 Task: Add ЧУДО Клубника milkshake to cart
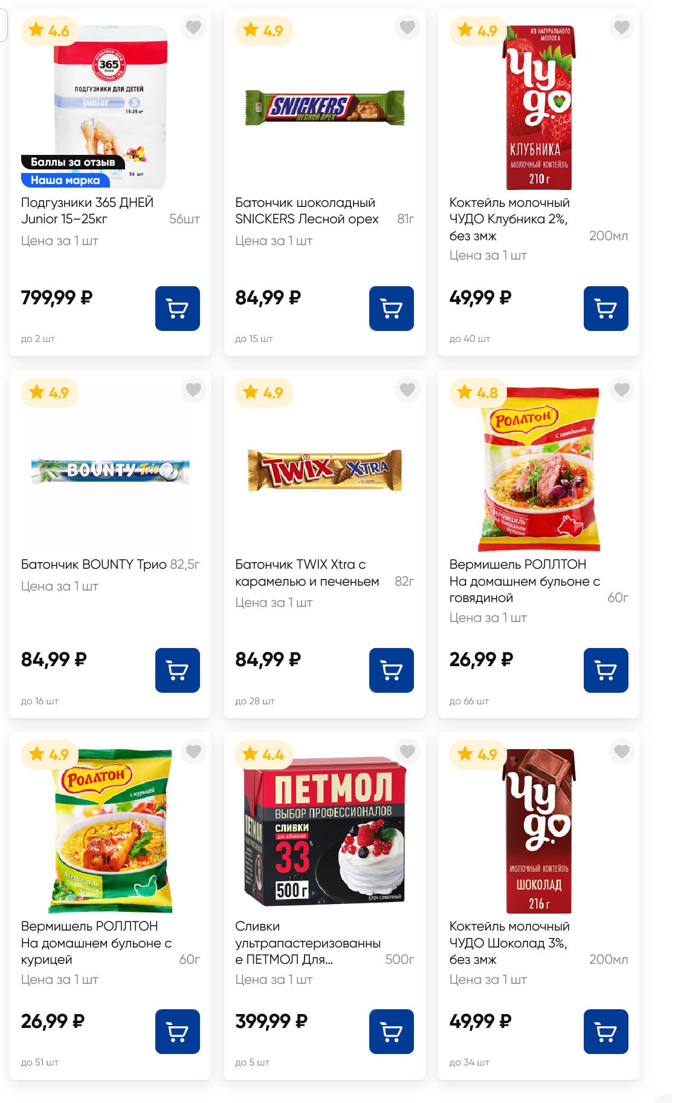pos(606,309)
